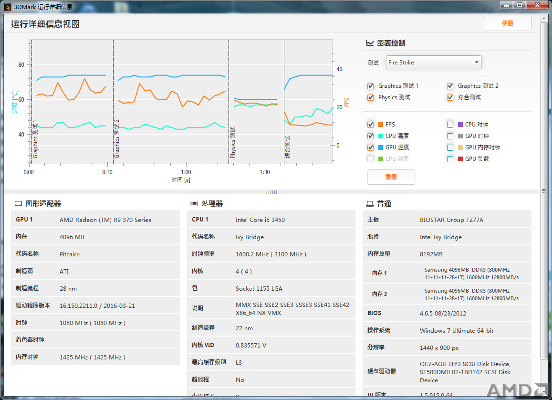Disable the CPU 温度 series checkbox
The width and height of the screenshot is (552, 400).
[x=370, y=136]
